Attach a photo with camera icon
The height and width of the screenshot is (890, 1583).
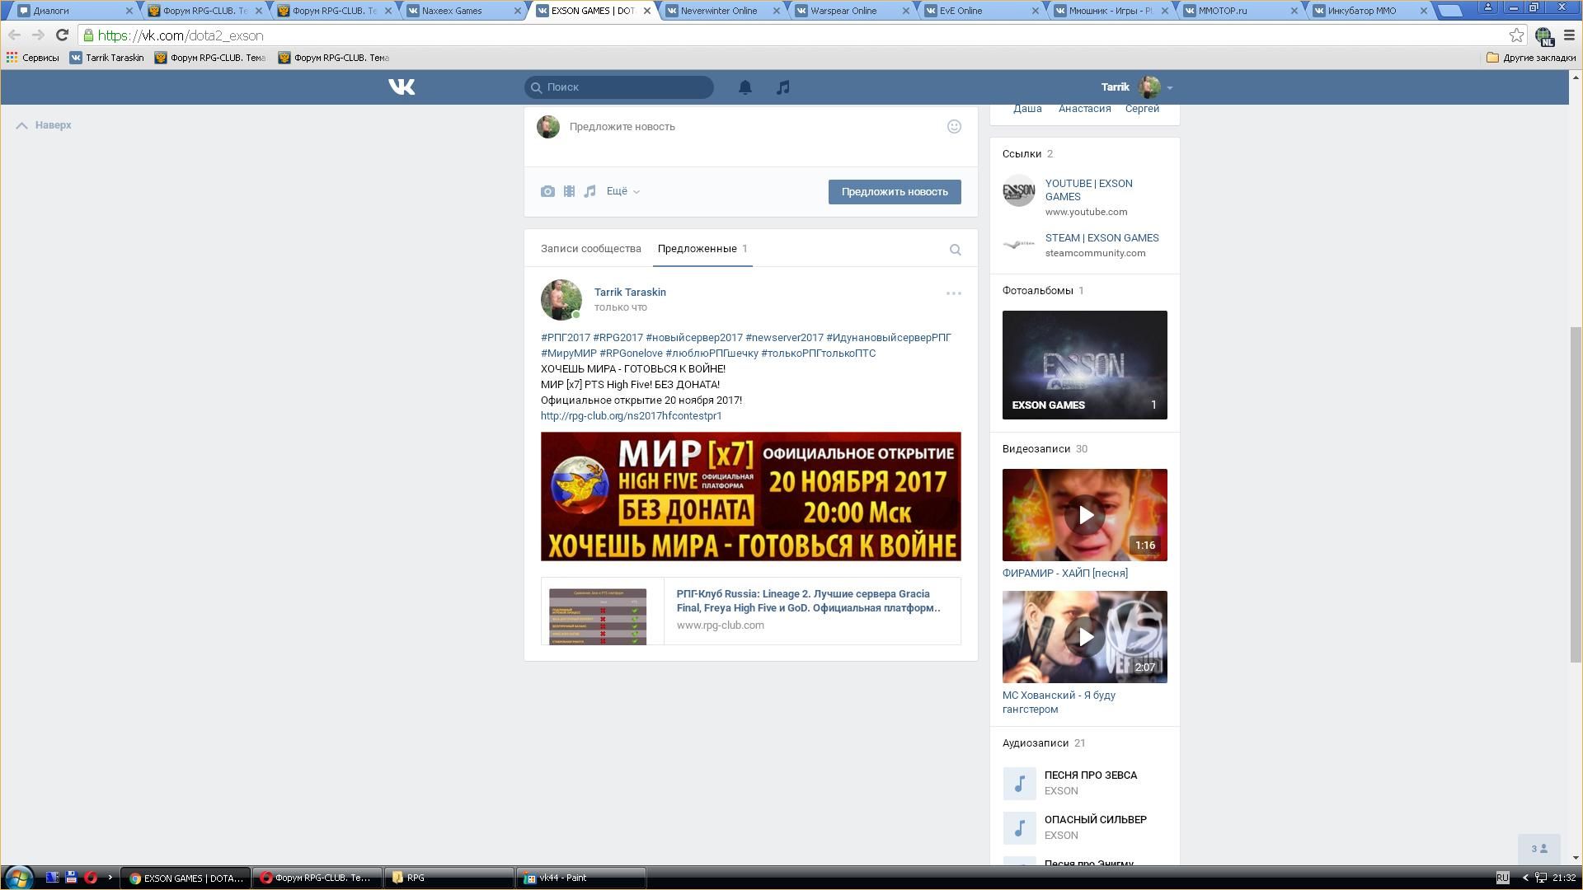coord(547,191)
